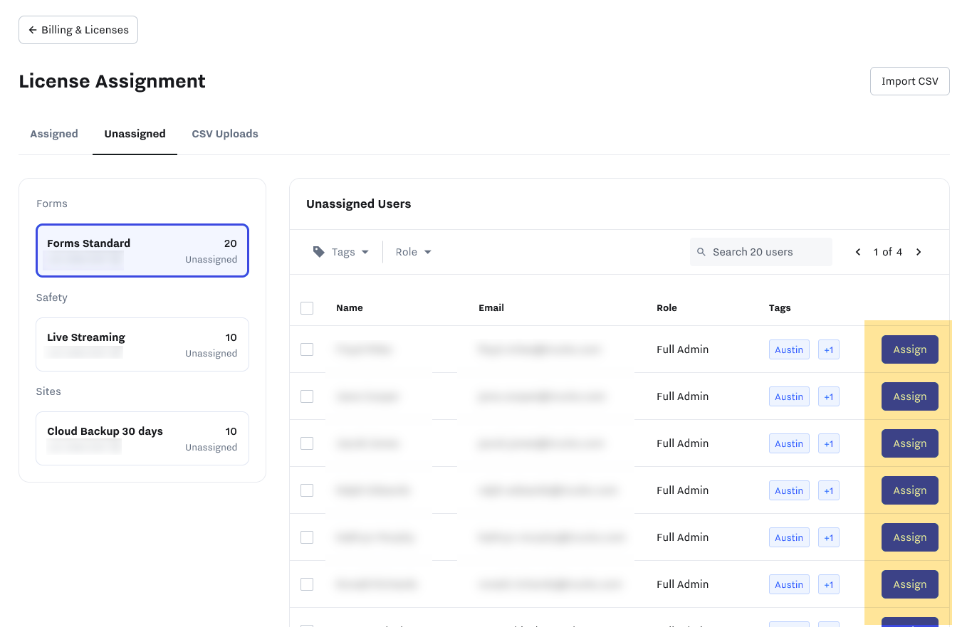Assign license to third listed user
Screen dimensions: 967x627
point(910,443)
